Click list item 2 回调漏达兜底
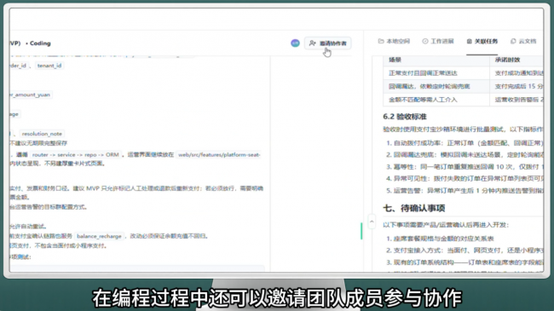The image size is (554, 311). click(465, 155)
